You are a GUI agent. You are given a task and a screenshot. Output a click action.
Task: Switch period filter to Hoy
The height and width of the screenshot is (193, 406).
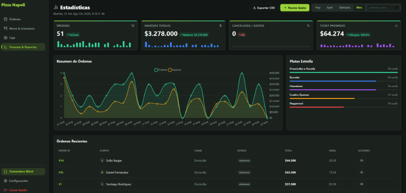click(318, 8)
